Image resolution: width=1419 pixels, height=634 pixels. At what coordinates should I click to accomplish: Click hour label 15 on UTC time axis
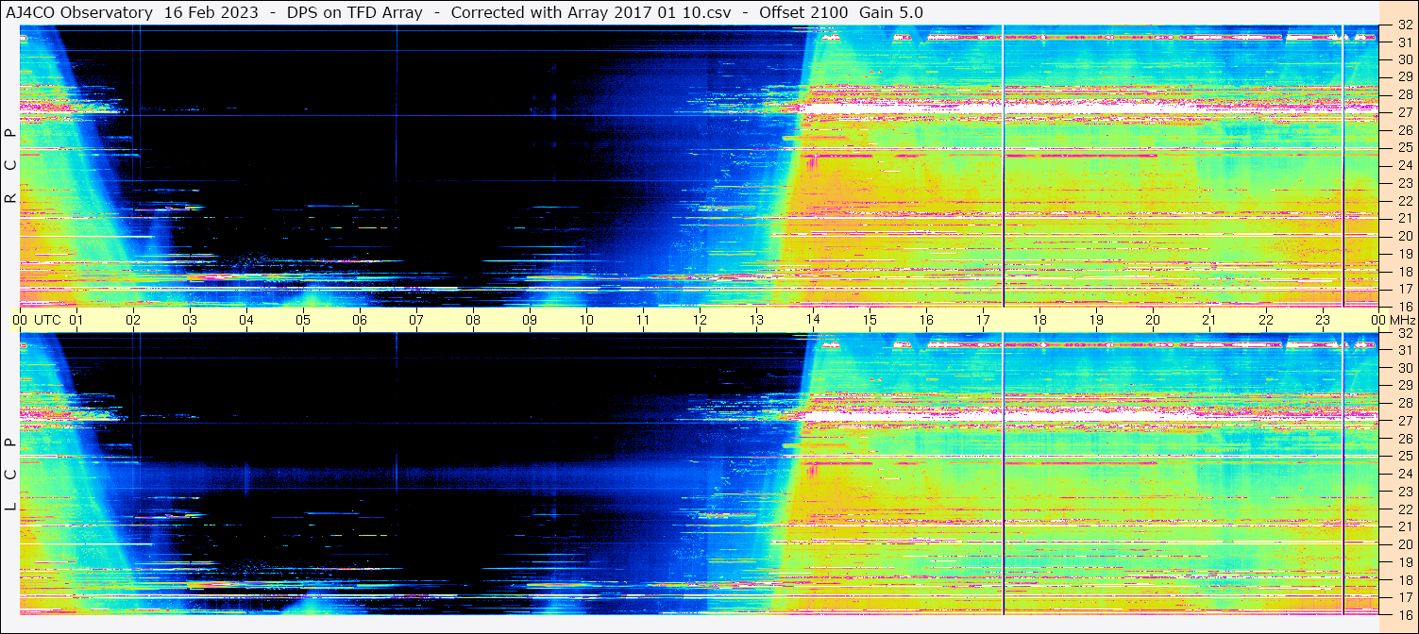click(870, 320)
